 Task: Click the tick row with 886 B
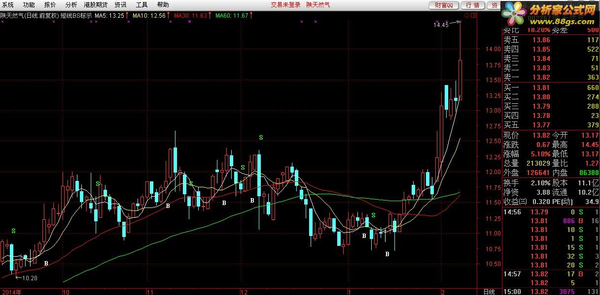[551, 221]
